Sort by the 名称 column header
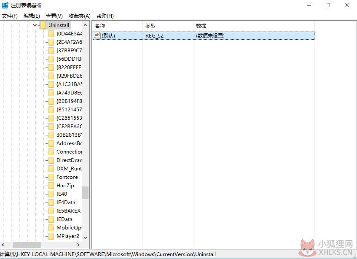This screenshot has width=357, height=259. 117,26
